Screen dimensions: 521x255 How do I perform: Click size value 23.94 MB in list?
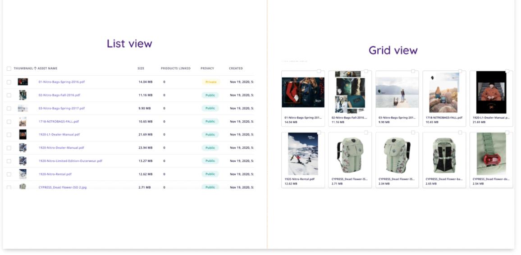click(x=146, y=148)
